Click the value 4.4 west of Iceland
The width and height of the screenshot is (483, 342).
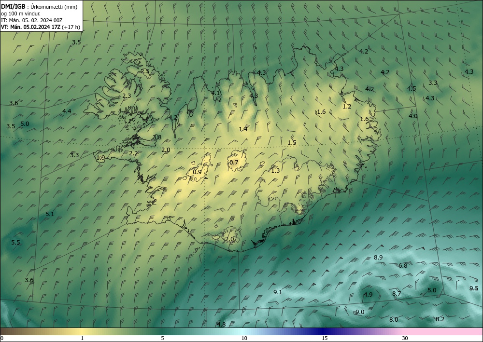67,111
